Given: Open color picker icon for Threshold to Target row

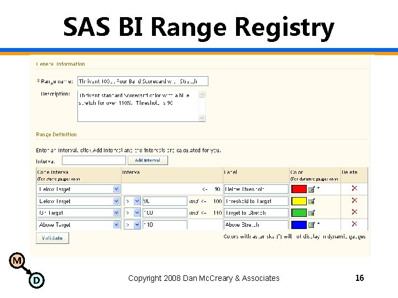Looking at the screenshot, I should pos(311,201).
